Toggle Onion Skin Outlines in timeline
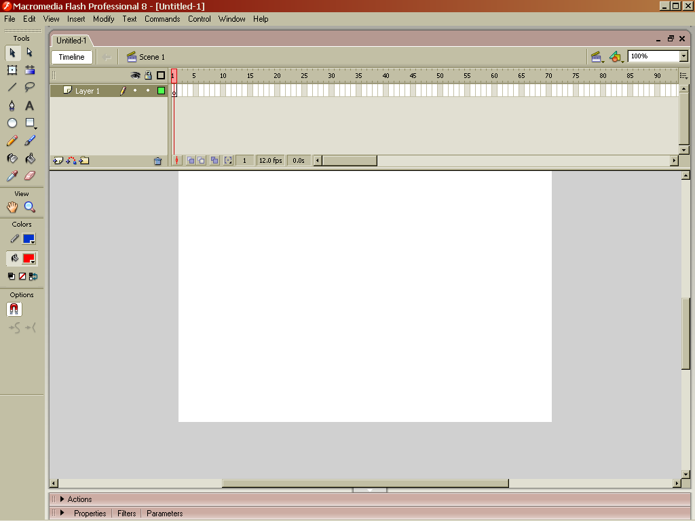Image resolution: width=695 pixels, height=521 pixels. 201,160
